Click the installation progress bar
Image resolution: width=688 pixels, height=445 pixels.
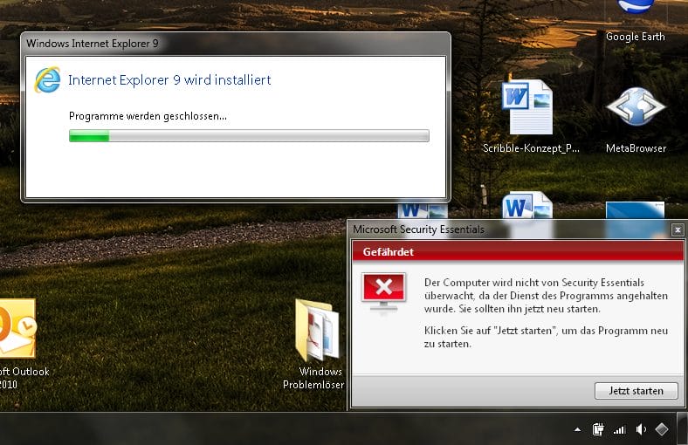tap(249, 135)
